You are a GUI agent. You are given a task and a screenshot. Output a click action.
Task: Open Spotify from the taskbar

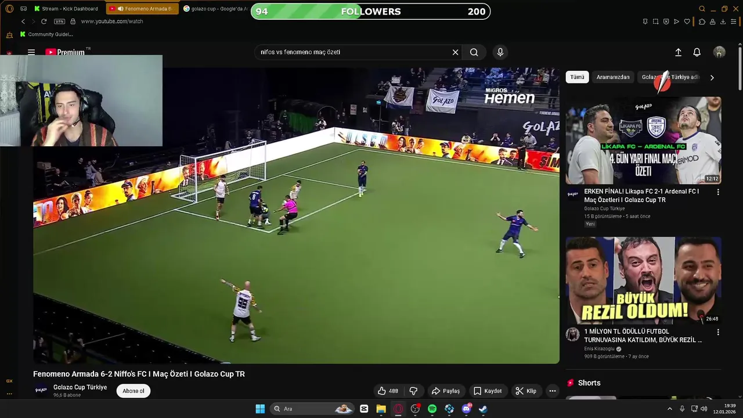click(432, 409)
